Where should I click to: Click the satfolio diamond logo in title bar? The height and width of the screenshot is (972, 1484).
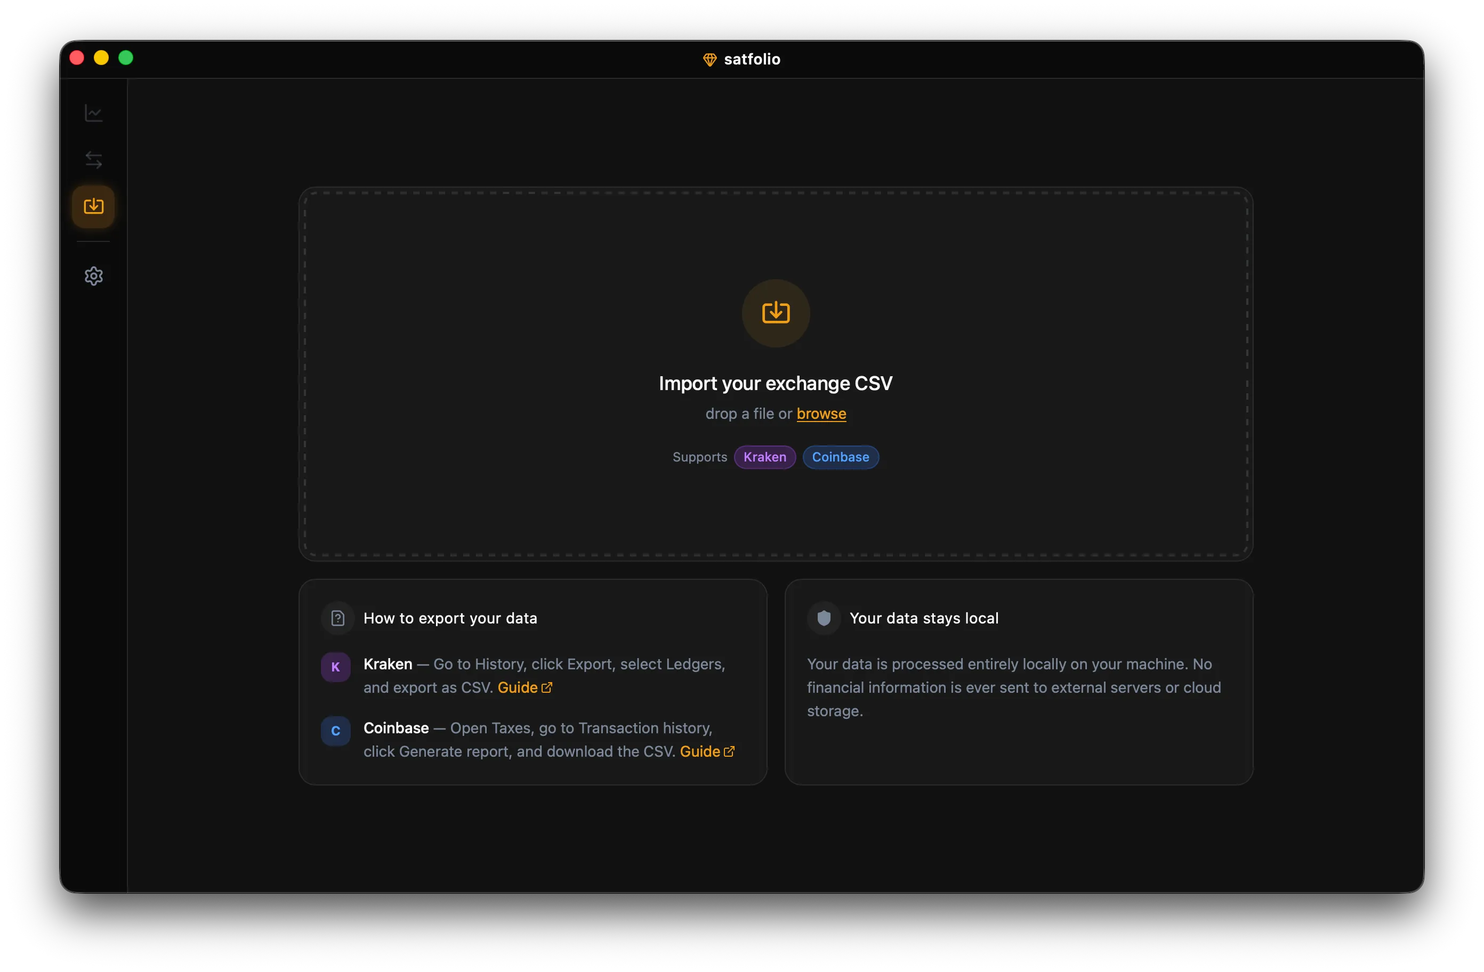coord(709,59)
